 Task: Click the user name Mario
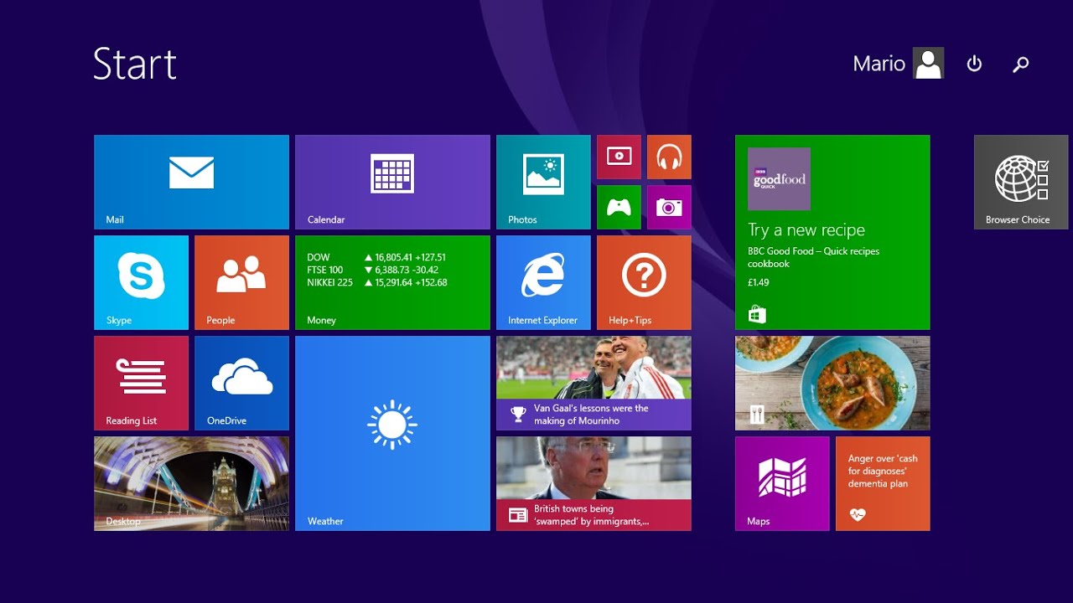[879, 64]
